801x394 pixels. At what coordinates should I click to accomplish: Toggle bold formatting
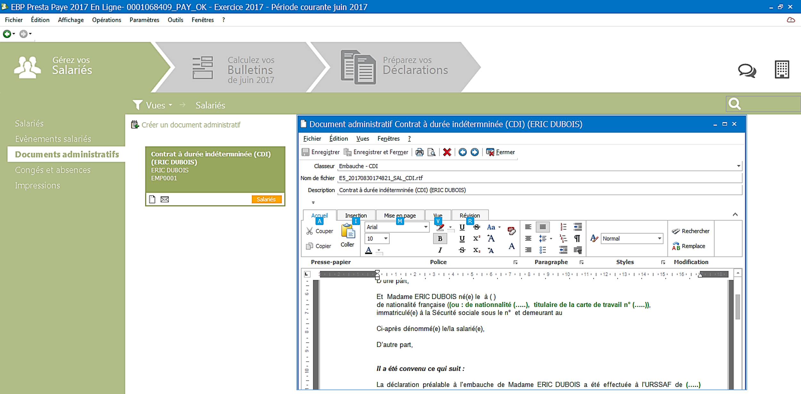point(440,239)
